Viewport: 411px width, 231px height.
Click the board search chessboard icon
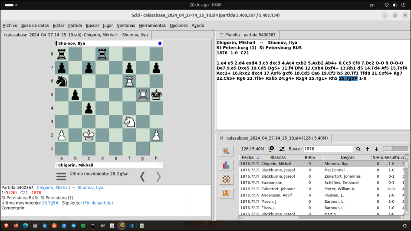click(226, 179)
